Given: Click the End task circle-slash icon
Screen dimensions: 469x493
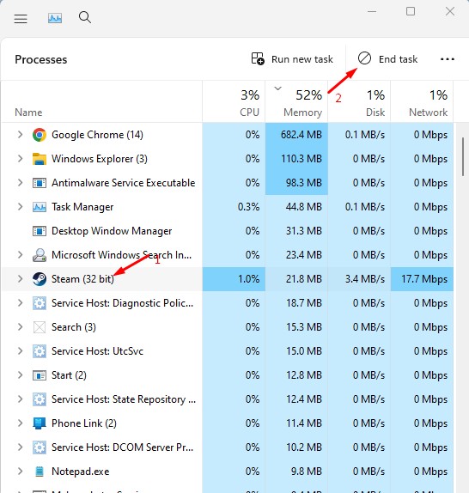Looking at the screenshot, I should point(364,58).
